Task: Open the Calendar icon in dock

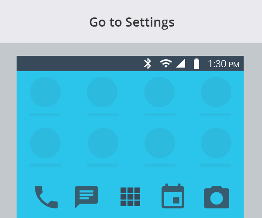Action: click(x=173, y=196)
